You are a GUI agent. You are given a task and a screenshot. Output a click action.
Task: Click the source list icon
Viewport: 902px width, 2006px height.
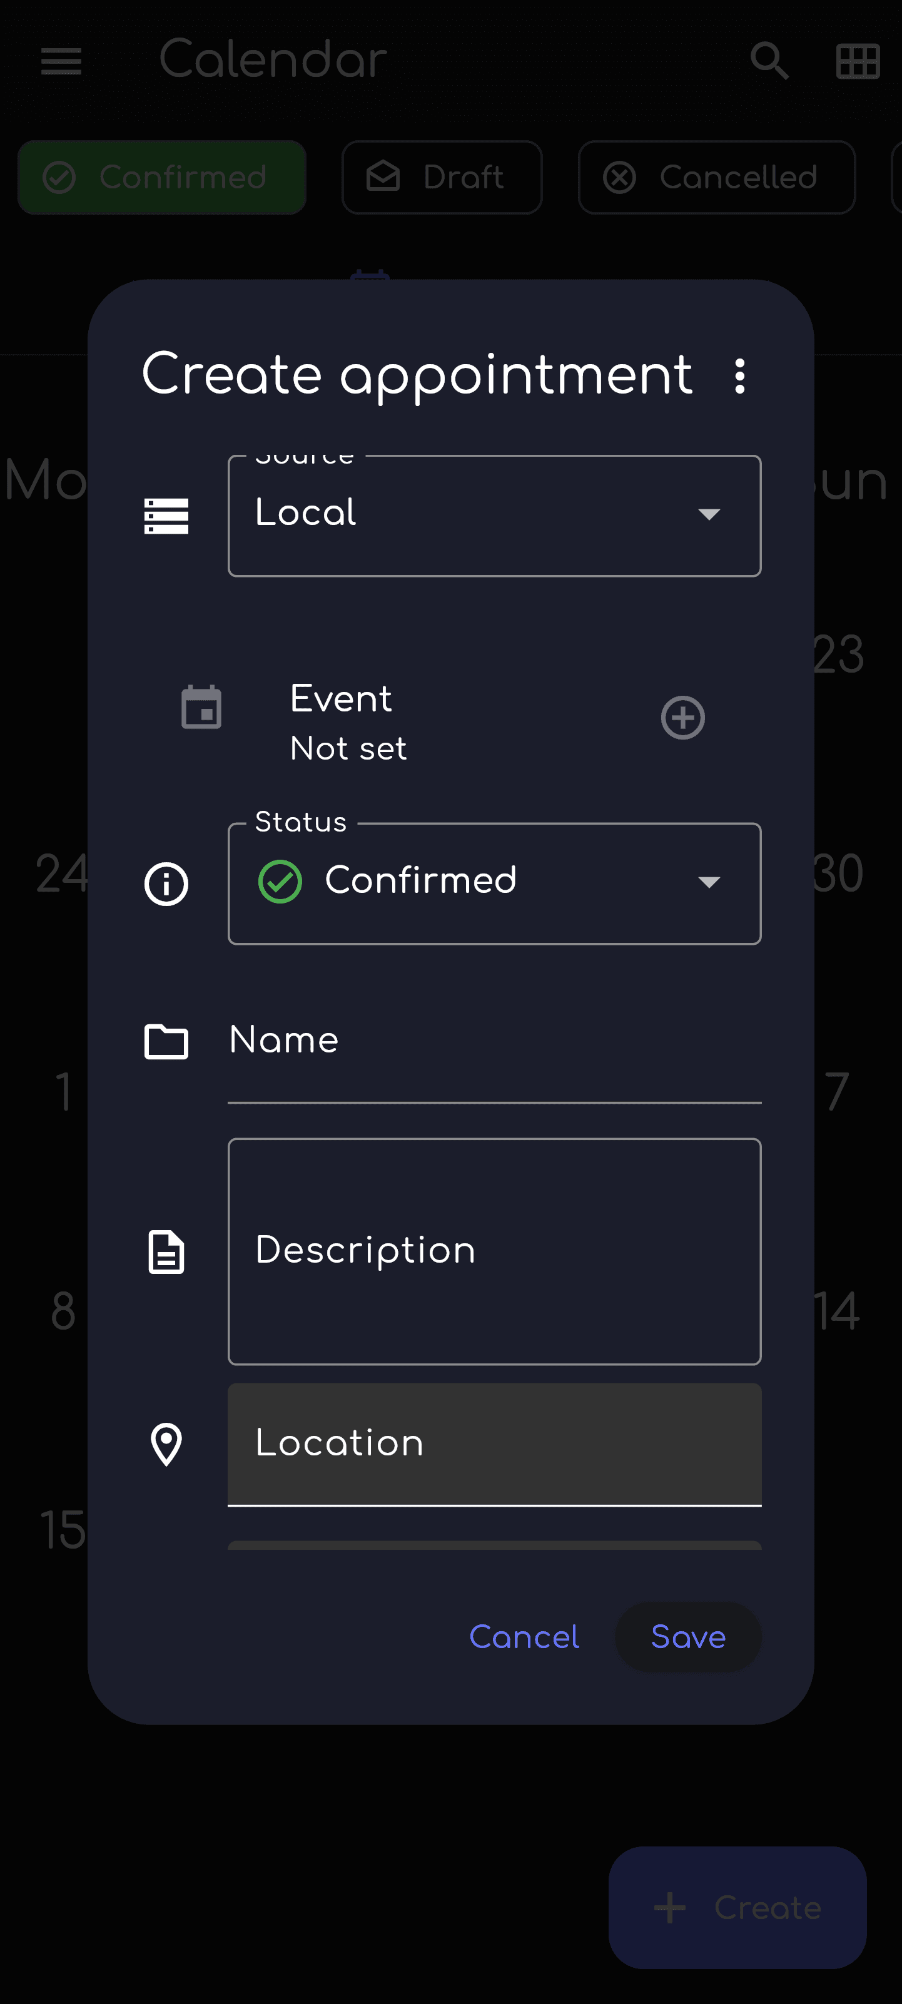(166, 516)
